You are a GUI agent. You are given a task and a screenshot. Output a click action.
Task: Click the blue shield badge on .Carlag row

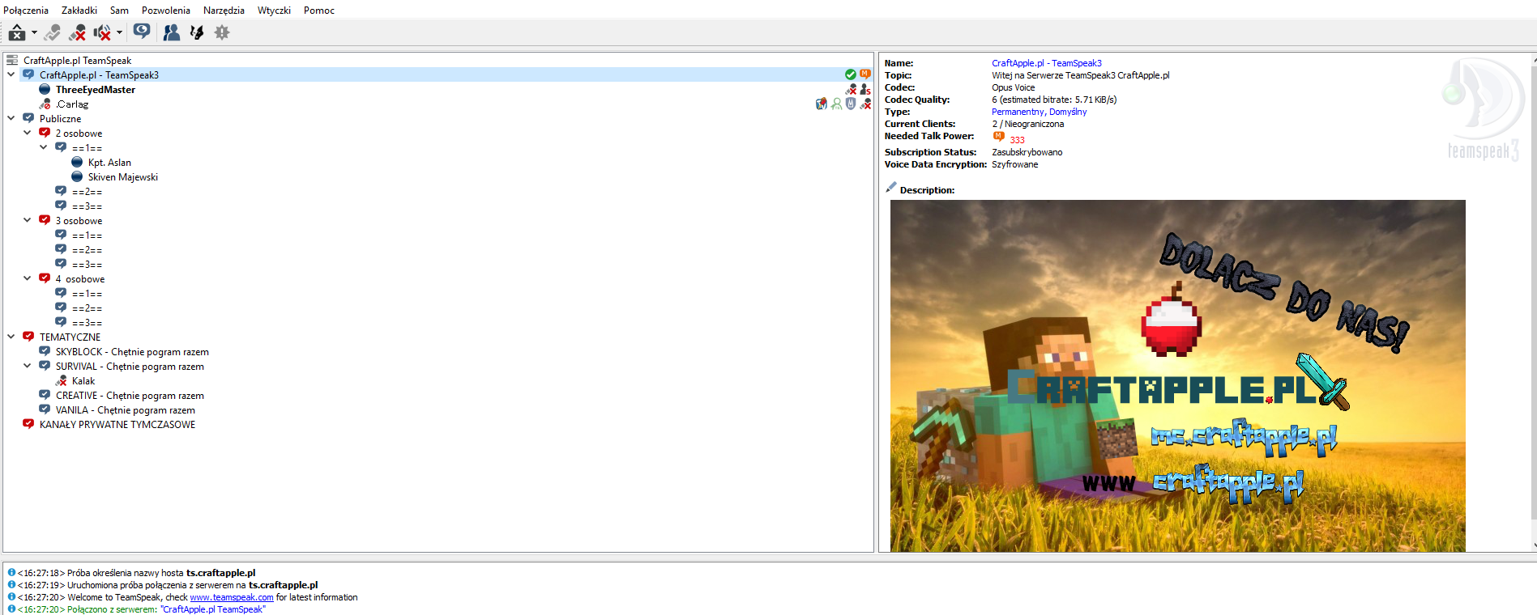click(x=851, y=104)
